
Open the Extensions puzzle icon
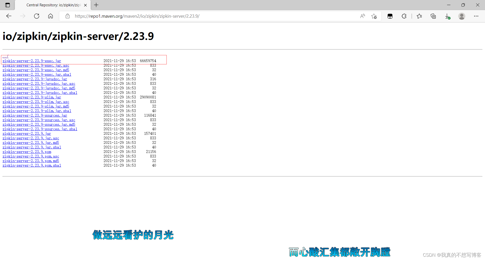tap(404, 16)
